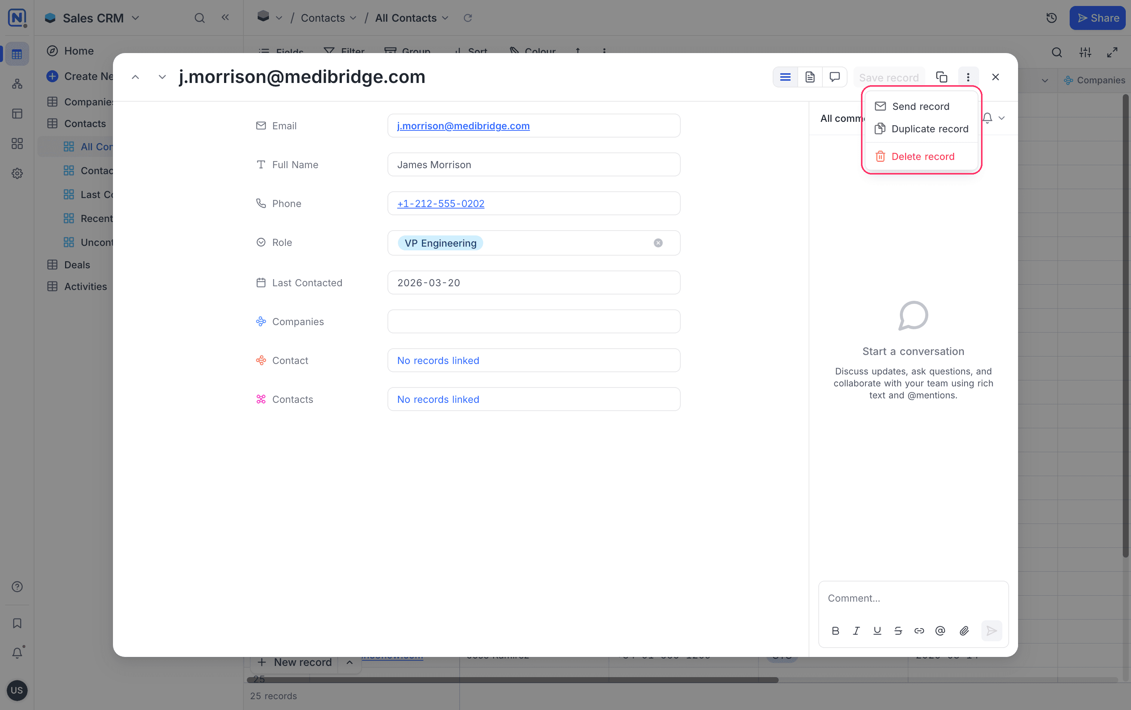Image resolution: width=1131 pixels, height=710 pixels.
Task: Focus the Comment text box
Action: click(x=913, y=598)
